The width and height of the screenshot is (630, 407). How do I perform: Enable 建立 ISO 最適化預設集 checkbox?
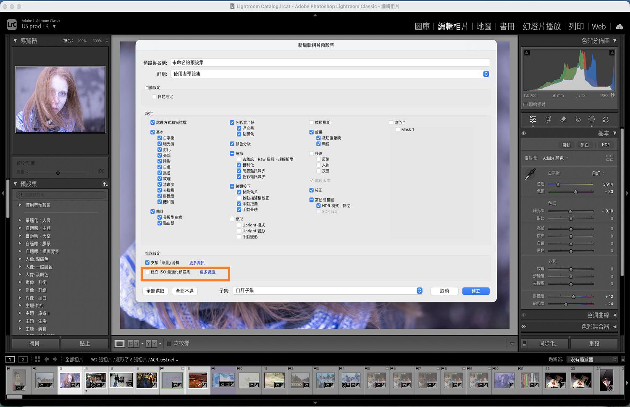147,272
